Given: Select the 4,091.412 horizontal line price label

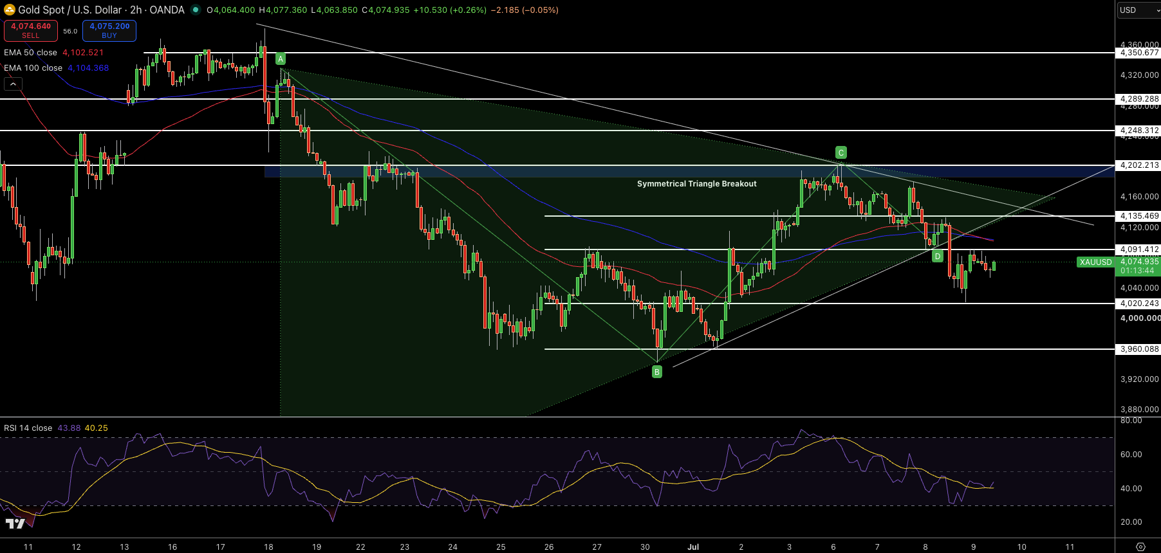Looking at the screenshot, I should click(1139, 249).
